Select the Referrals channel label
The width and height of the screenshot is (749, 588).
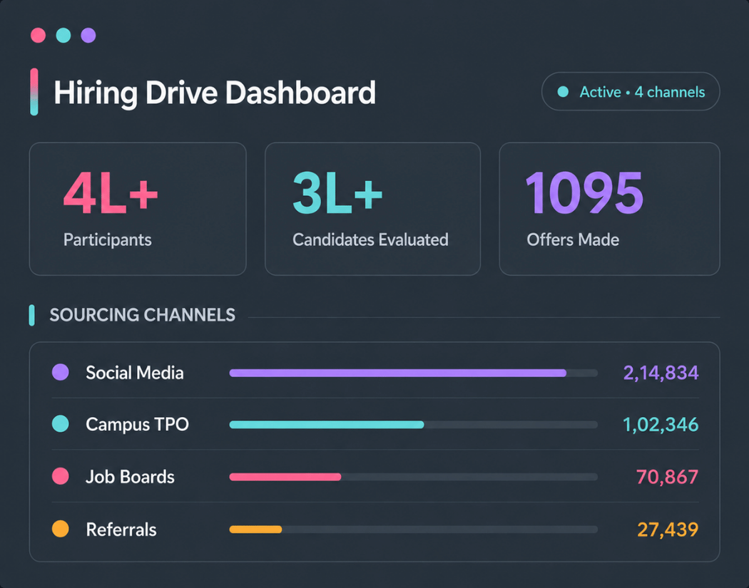point(121,530)
